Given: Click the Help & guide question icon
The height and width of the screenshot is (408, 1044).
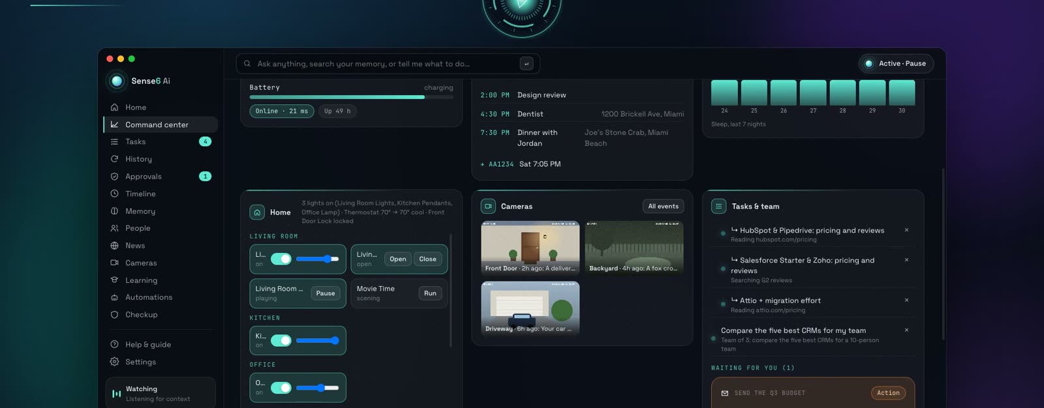Looking at the screenshot, I should click(x=114, y=345).
